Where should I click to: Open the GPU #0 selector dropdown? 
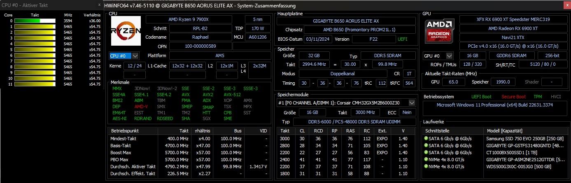coord(450,56)
